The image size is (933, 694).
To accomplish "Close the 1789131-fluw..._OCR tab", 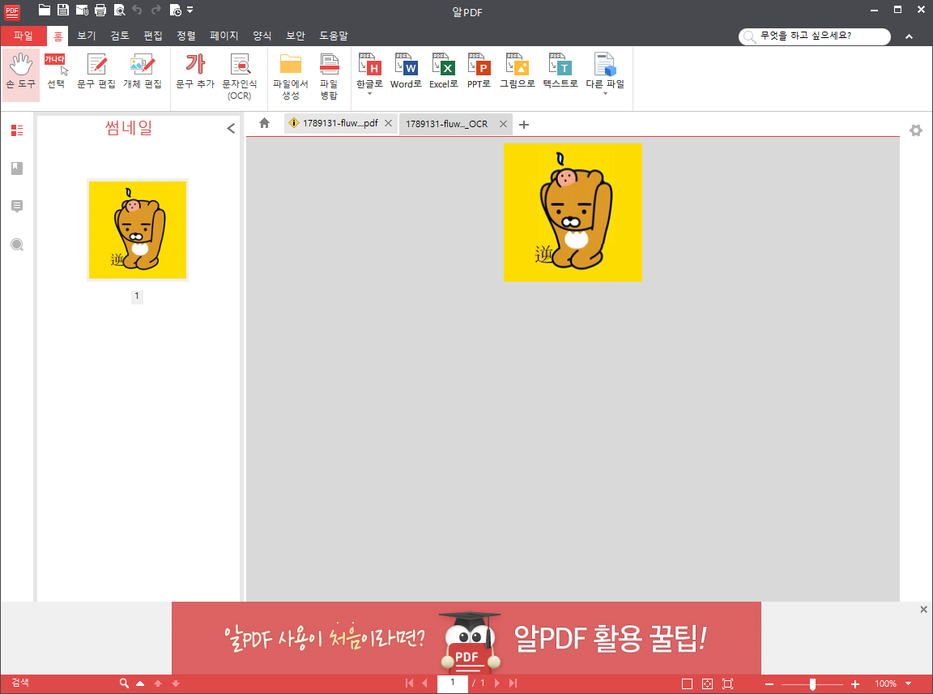I will click(504, 124).
